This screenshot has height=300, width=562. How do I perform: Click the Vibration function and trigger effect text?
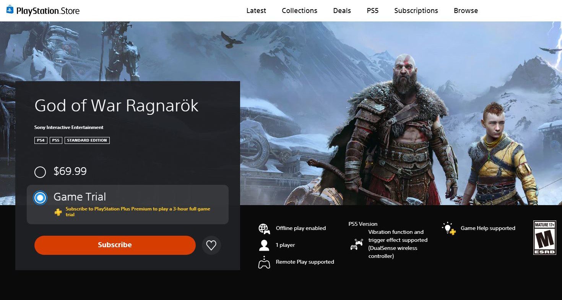coord(398,244)
